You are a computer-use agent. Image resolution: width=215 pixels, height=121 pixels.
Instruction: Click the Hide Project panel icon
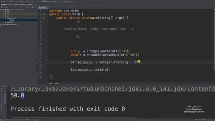36,7
